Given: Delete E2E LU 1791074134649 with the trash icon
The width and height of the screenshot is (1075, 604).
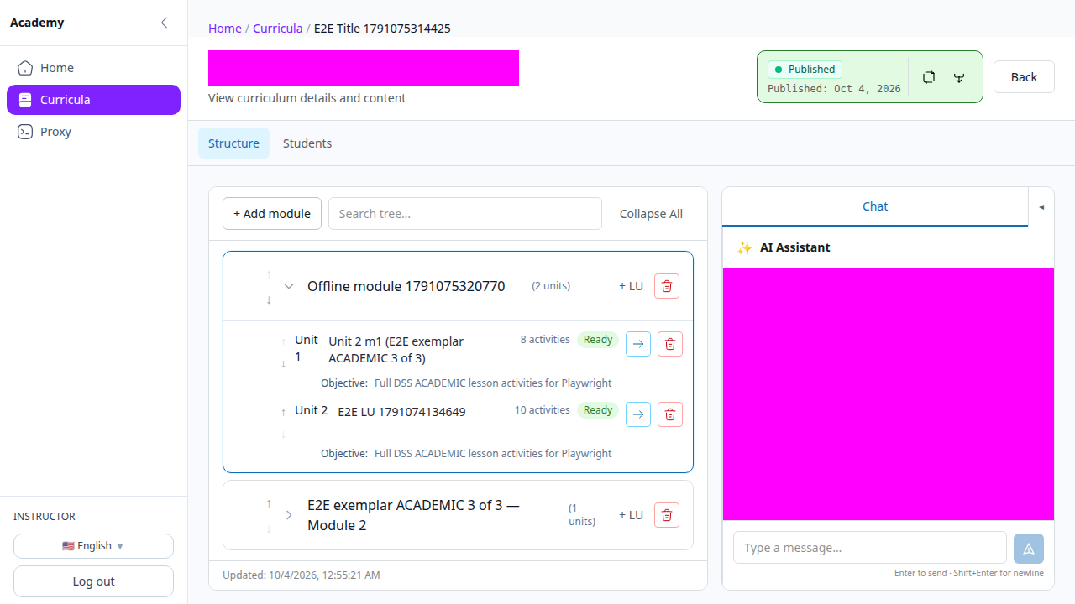Looking at the screenshot, I should 670,414.
